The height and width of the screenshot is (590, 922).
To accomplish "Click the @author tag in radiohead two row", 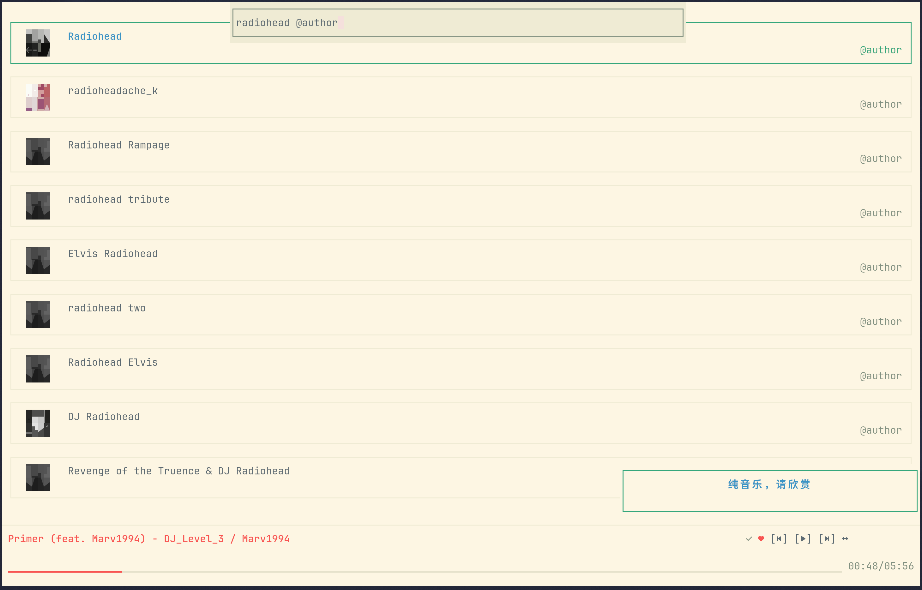I will coord(881,322).
